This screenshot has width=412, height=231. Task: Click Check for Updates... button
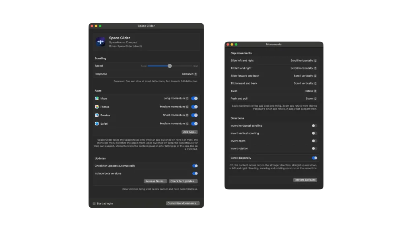[x=183, y=181]
